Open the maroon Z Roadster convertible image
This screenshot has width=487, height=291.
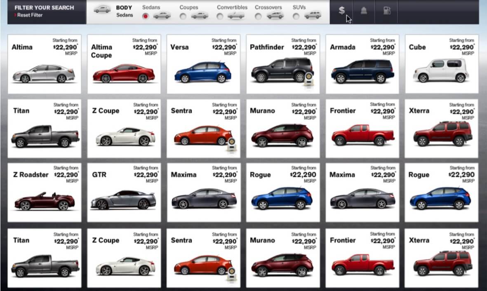(x=45, y=201)
